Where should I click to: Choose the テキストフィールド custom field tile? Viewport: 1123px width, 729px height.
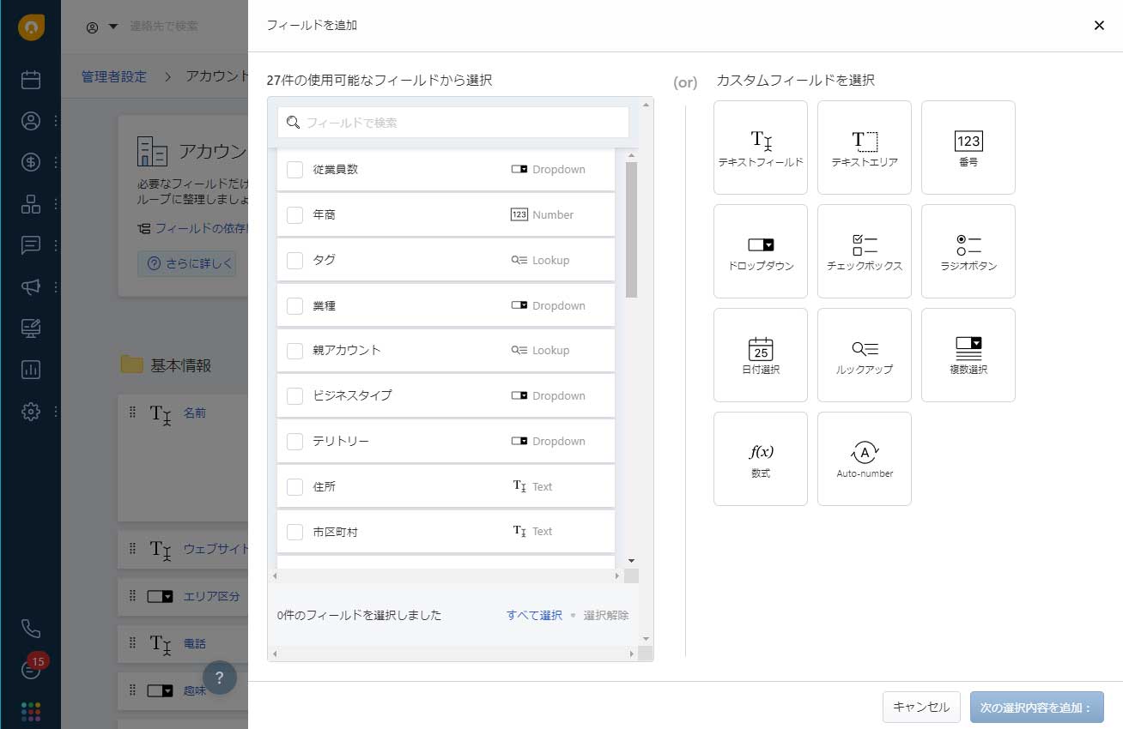761,148
